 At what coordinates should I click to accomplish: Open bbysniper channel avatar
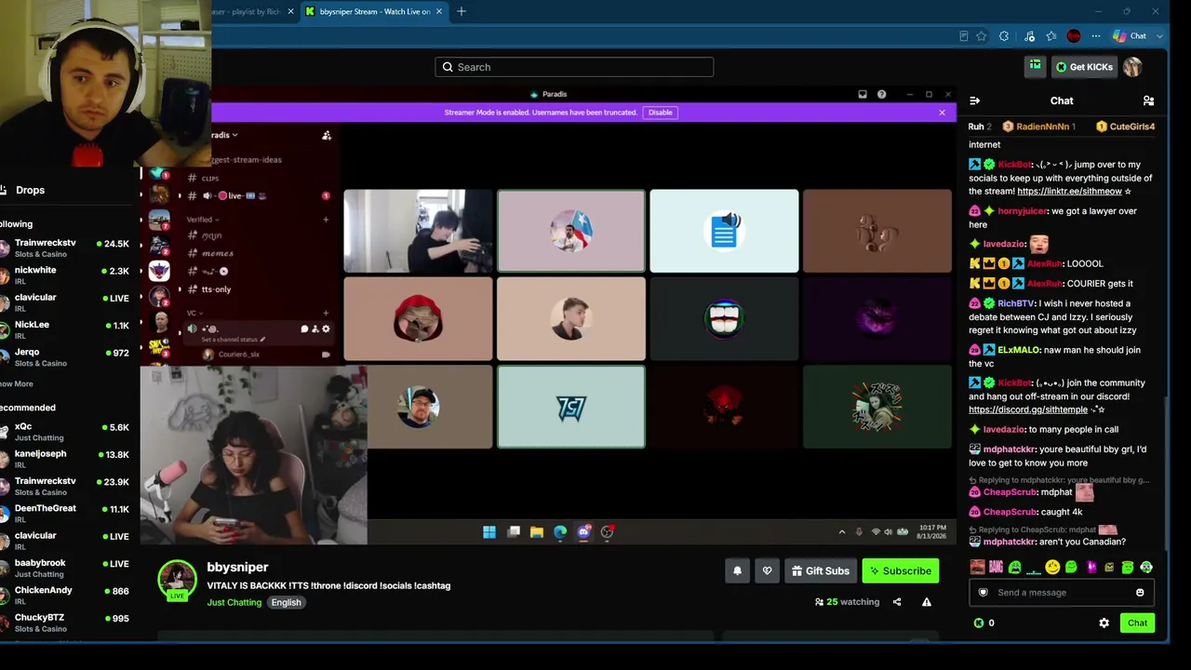click(x=177, y=581)
